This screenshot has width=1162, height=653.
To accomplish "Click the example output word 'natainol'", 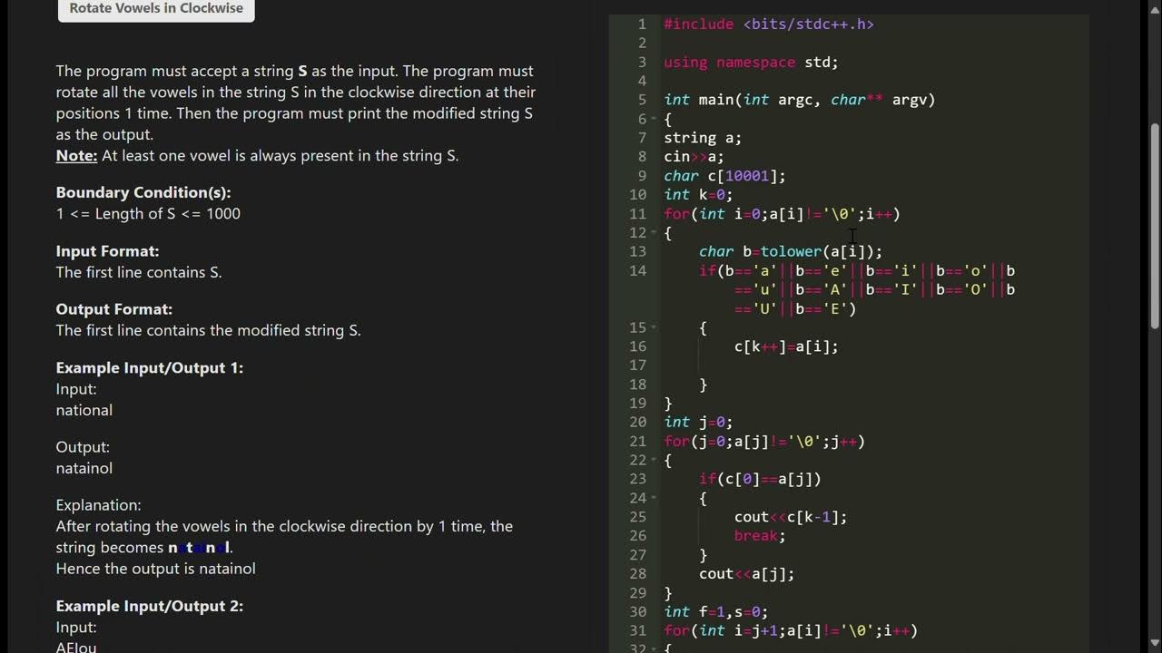I will point(84,468).
